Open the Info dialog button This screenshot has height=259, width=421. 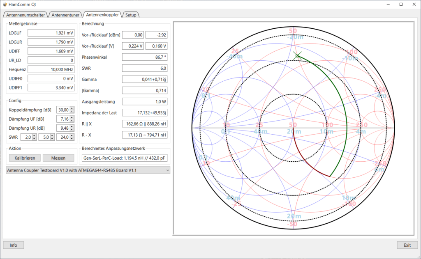pyautogui.click(x=14, y=245)
